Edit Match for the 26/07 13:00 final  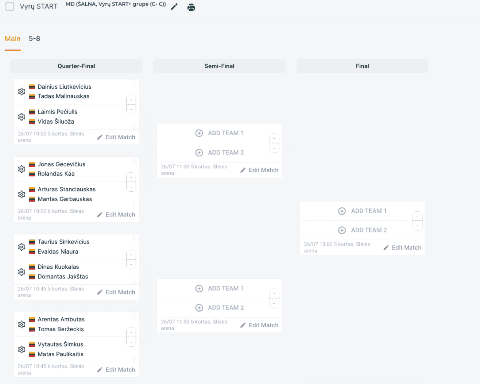click(402, 248)
